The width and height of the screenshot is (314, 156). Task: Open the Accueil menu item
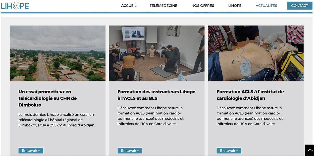[129, 6]
